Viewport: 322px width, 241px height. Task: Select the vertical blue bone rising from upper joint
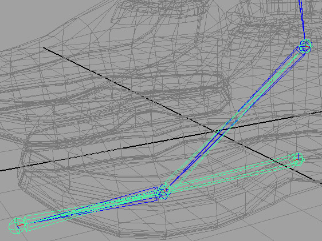(x=302, y=19)
